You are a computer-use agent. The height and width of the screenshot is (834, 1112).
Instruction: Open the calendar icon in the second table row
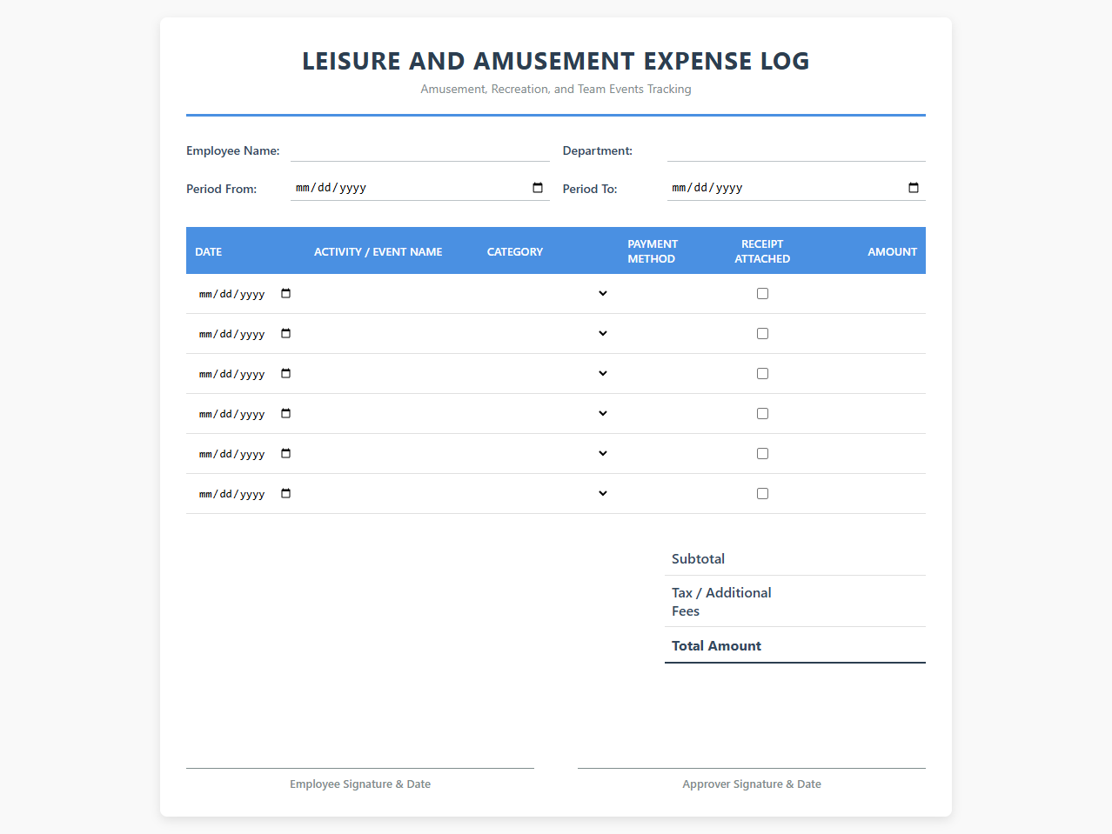(x=286, y=334)
